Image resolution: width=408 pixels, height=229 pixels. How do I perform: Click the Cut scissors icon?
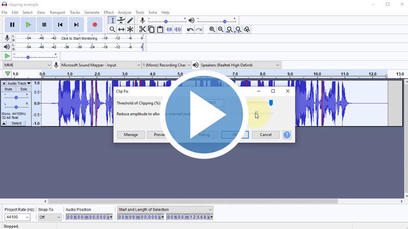pos(142,30)
